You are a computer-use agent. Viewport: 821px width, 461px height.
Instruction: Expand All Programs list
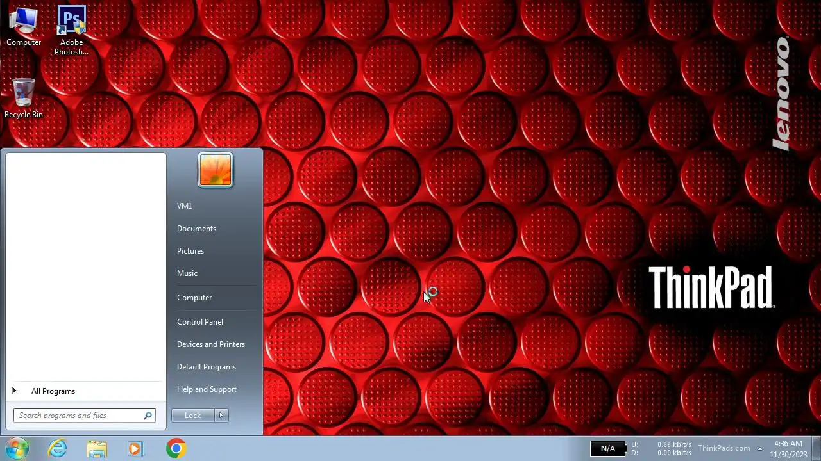click(85, 391)
